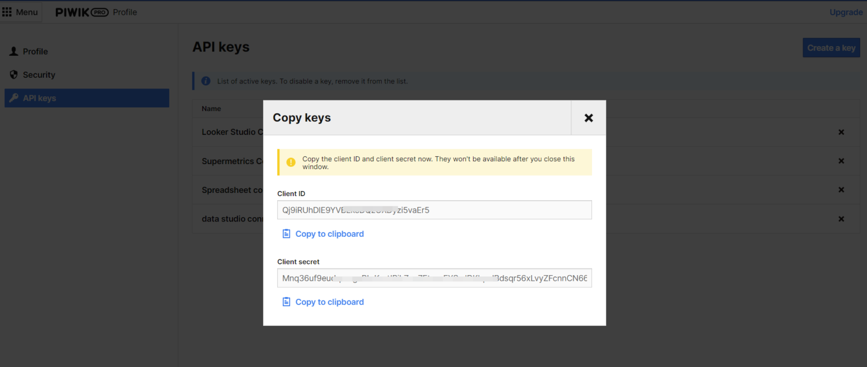867x367 pixels.
Task: Click the info icon above the keys list
Action: point(205,81)
